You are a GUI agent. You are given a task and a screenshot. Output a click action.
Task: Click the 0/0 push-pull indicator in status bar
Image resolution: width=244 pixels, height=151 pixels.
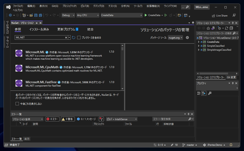click(x=160, y=145)
